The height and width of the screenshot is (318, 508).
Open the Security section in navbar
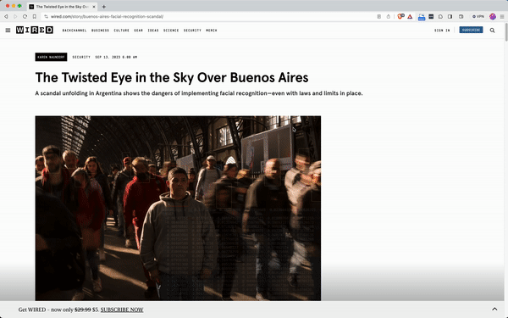192,31
